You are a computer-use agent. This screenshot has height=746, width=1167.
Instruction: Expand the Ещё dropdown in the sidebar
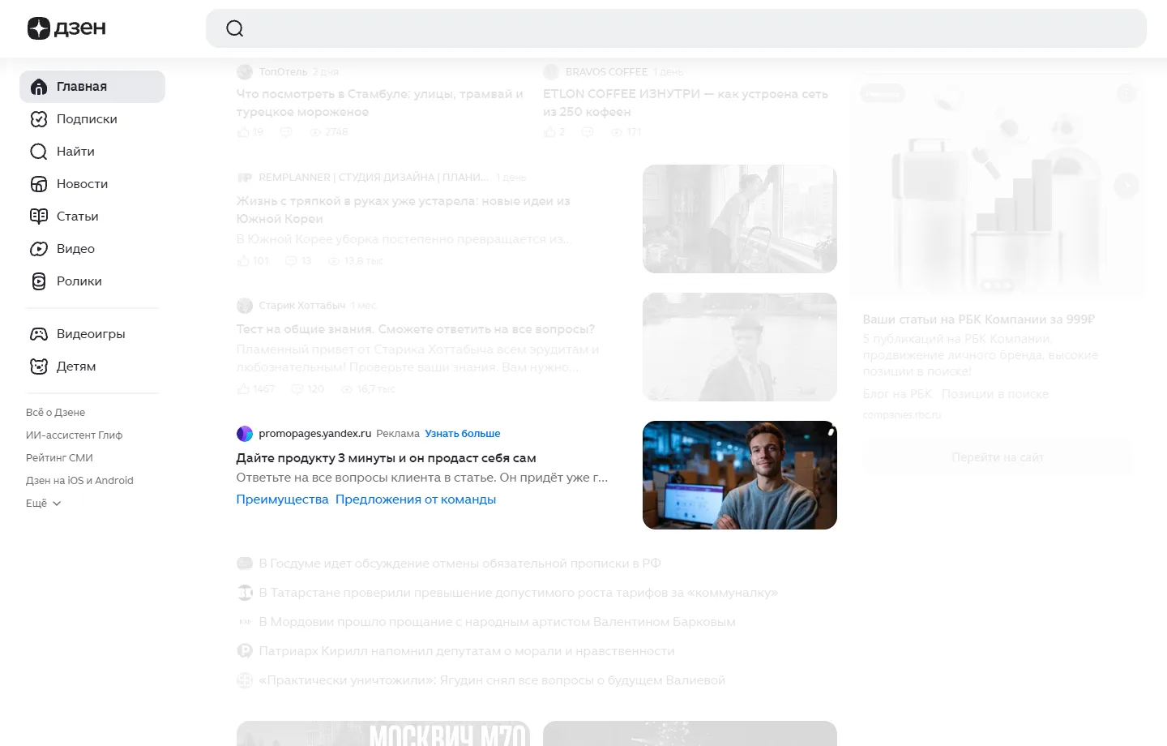tap(44, 504)
